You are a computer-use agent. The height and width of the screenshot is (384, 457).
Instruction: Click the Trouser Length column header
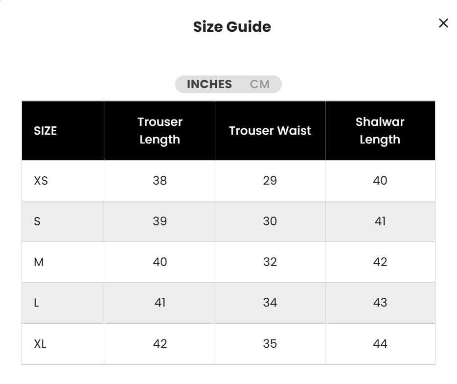160,131
